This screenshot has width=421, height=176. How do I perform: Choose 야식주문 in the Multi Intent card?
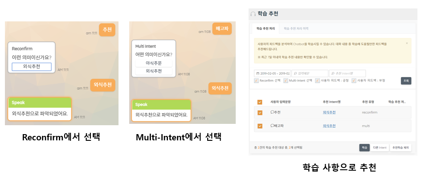click(154, 63)
